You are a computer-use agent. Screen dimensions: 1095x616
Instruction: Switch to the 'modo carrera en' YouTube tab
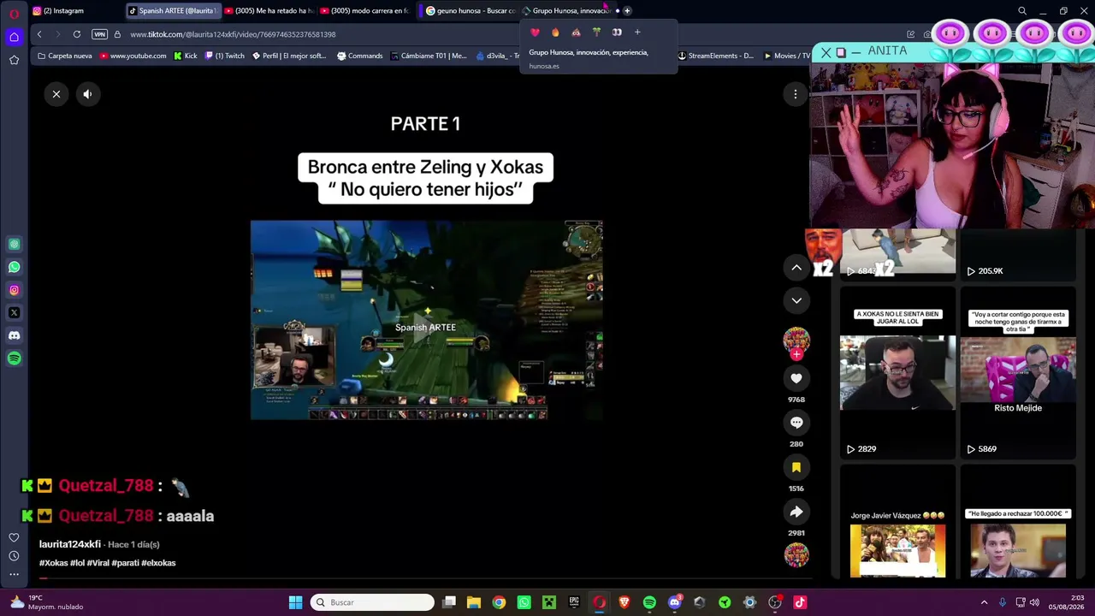coord(364,10)
